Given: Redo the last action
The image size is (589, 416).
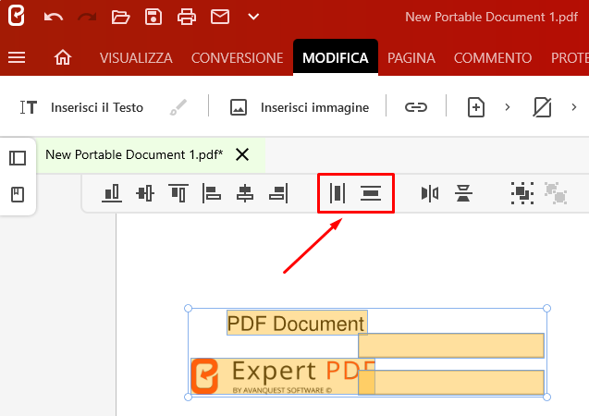Looking at the screenshot, I should point(87,17).
